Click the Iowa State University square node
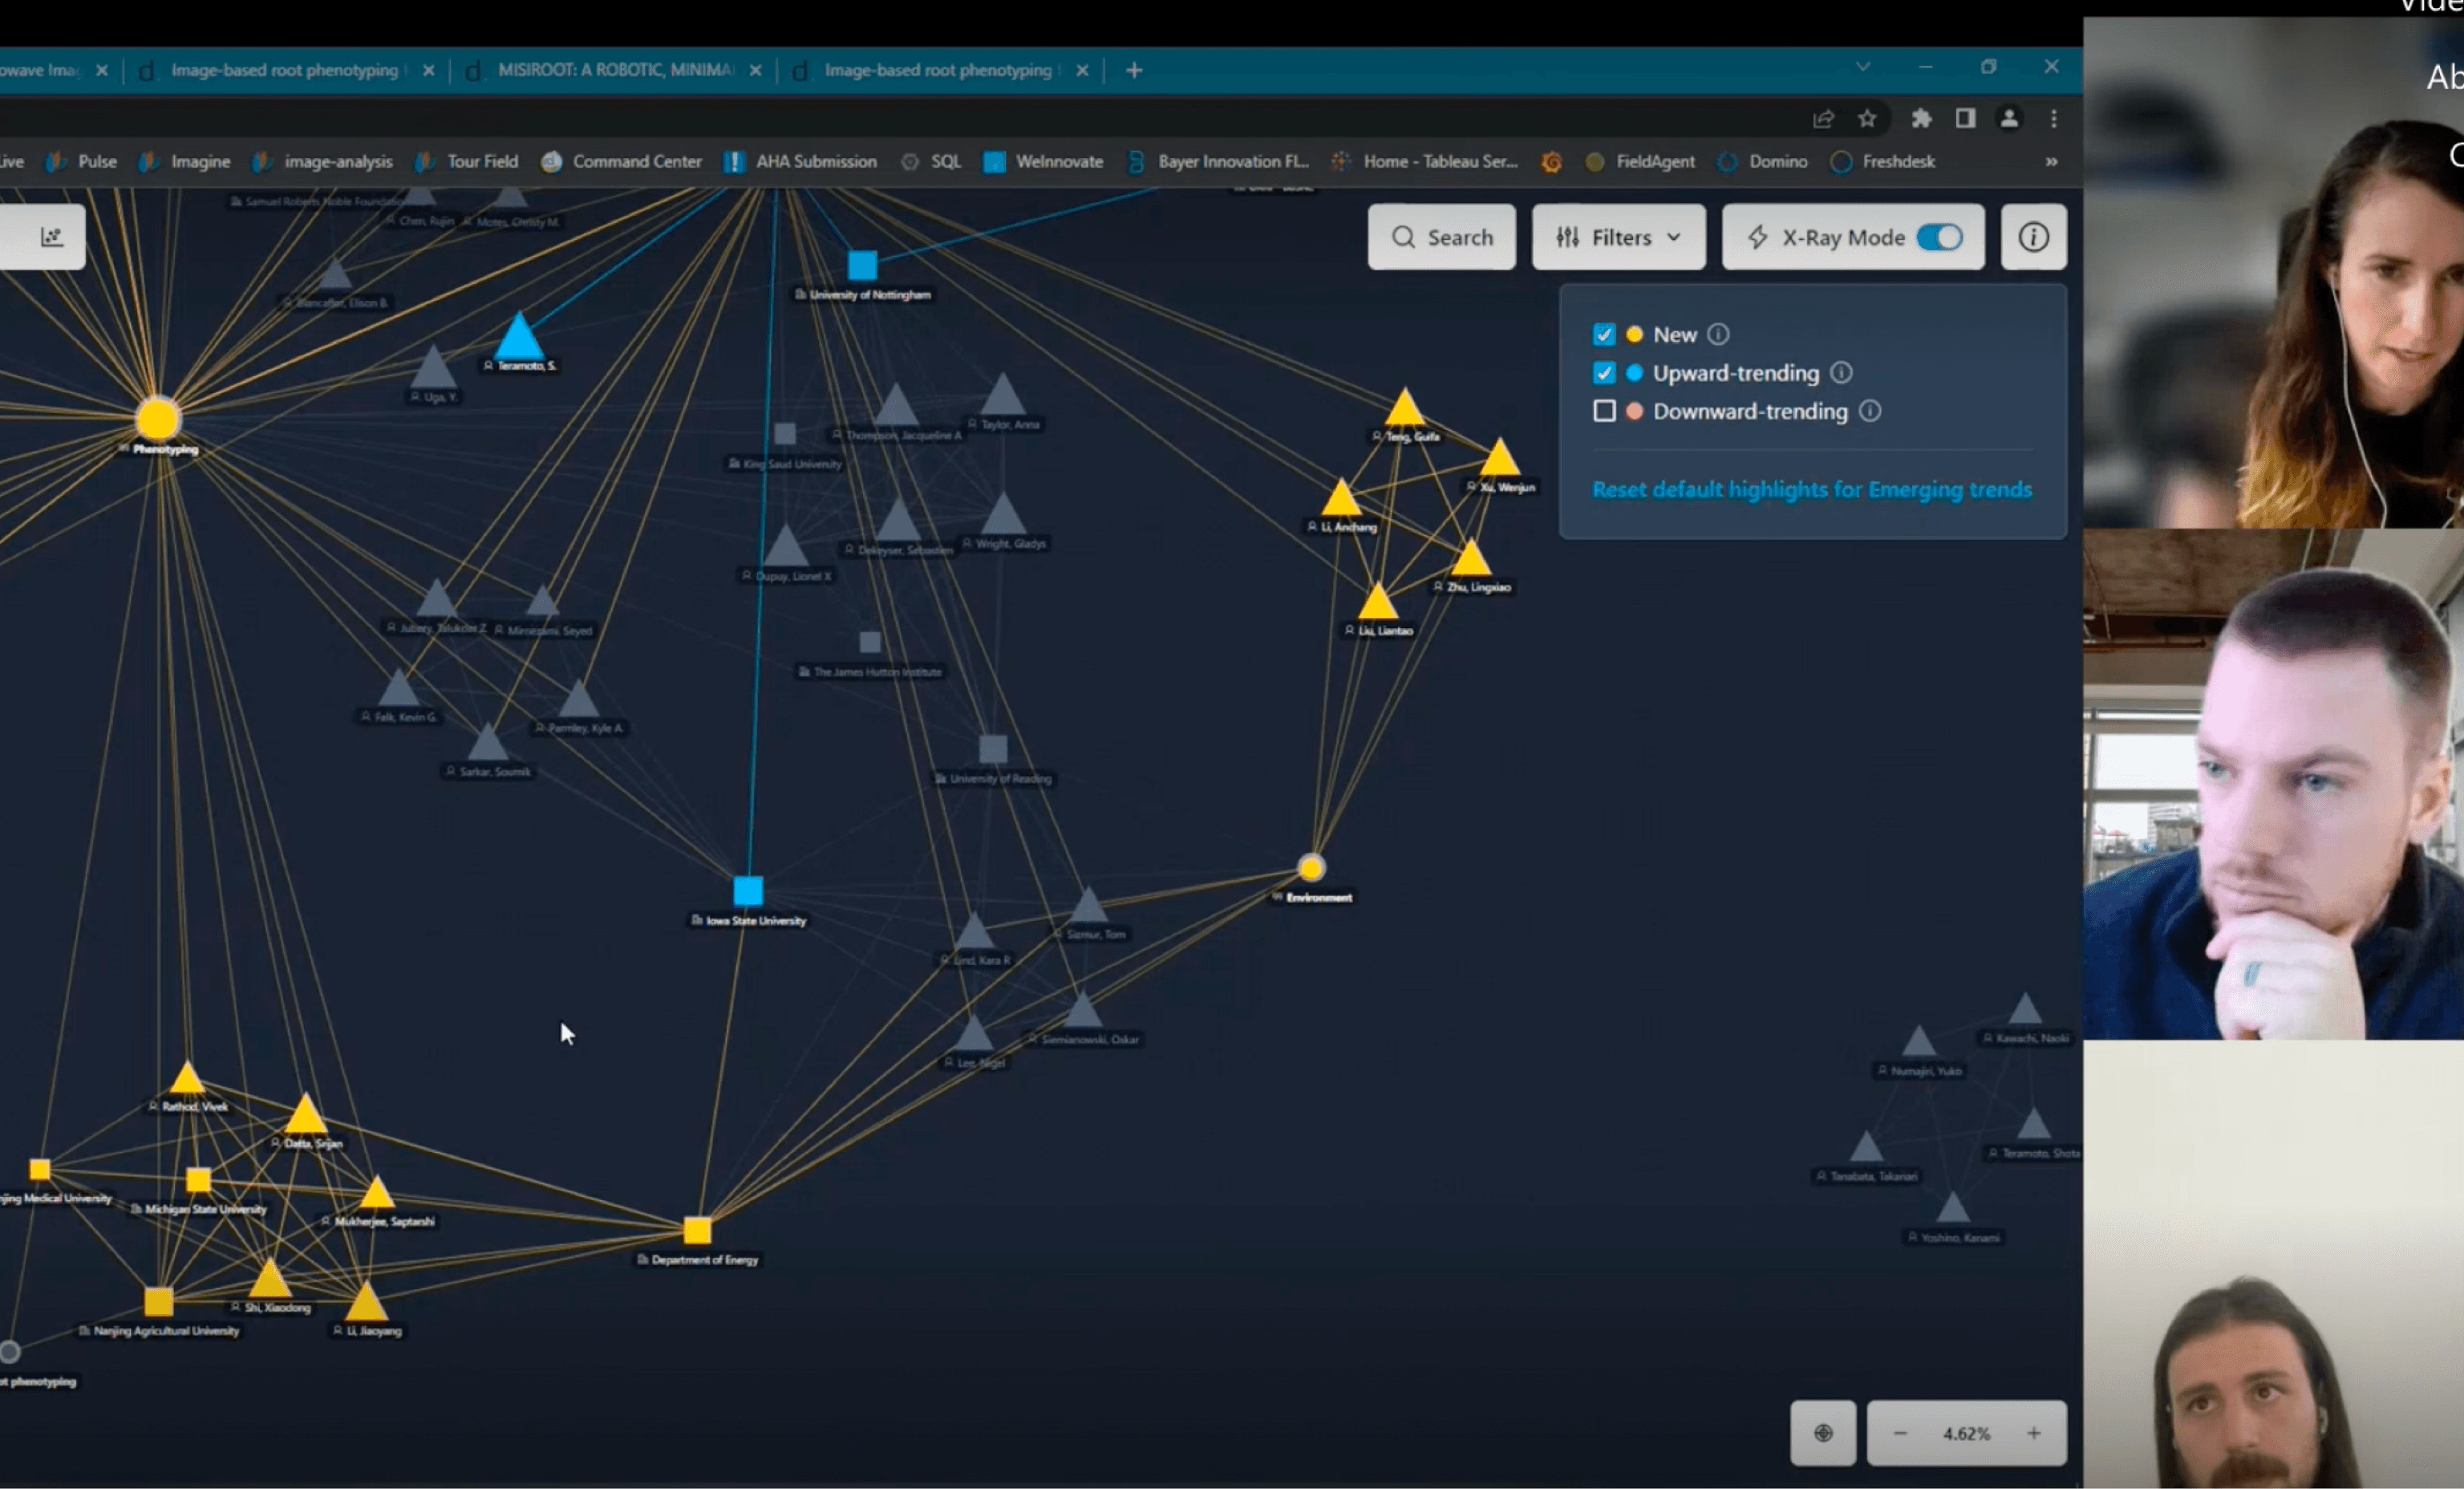 tap(748, 890)
